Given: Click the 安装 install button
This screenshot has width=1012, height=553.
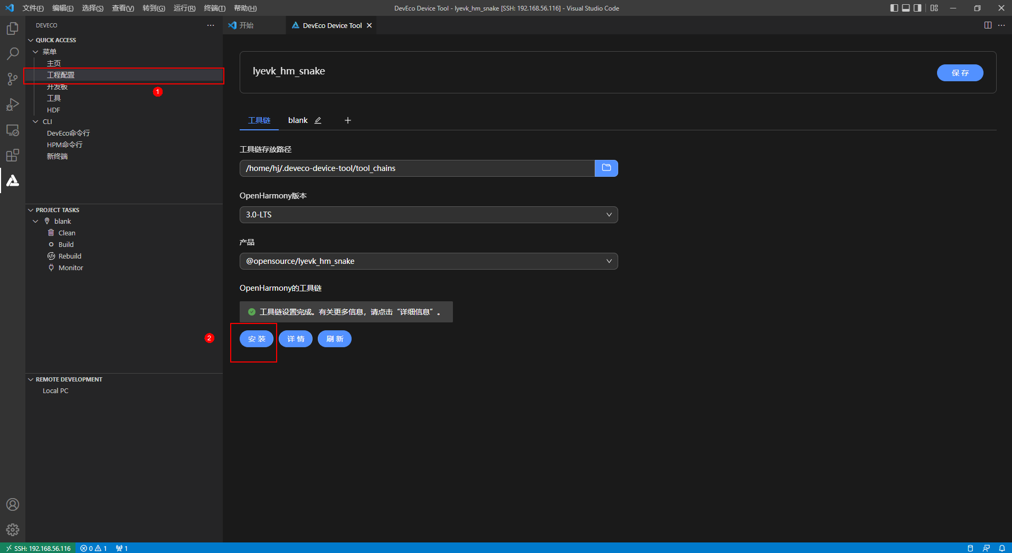Looking at the screenshot, I should (257, 339).
